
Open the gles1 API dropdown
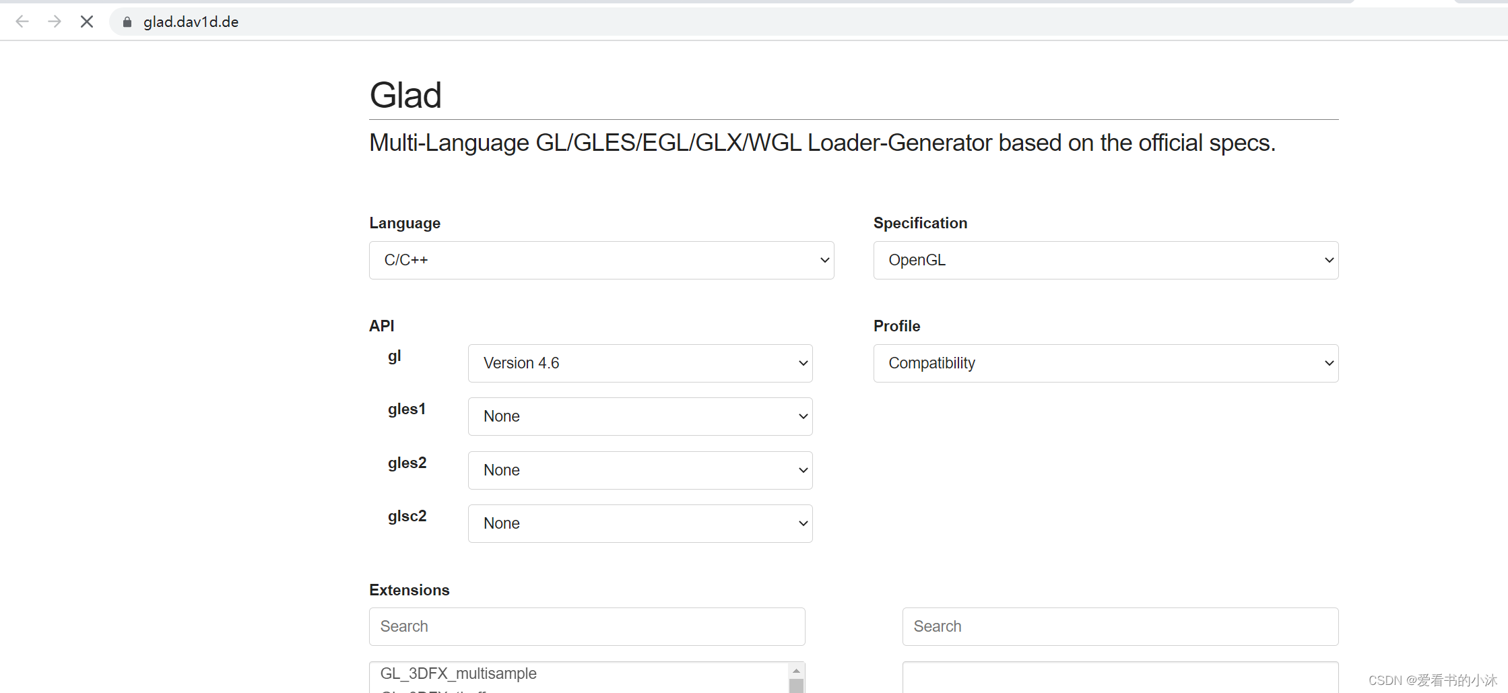(641, 416)
